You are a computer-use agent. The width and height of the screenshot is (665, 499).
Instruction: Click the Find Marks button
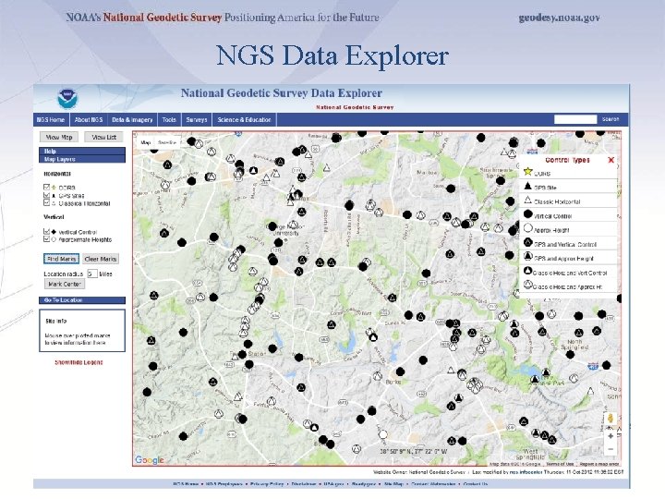62,259
